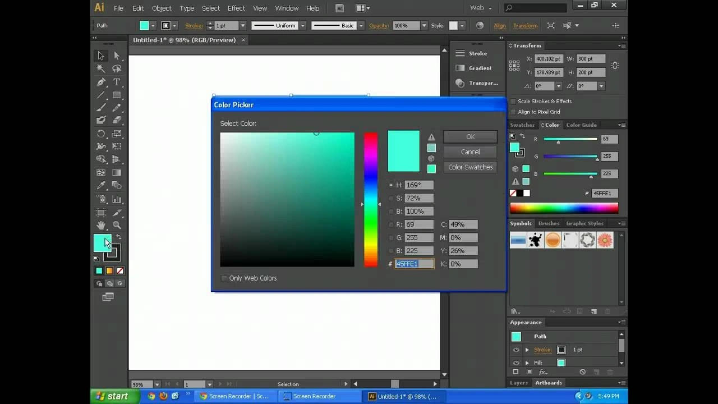Open the Effect menu
This screenshot has width=718, height=404.
(236, 8)
